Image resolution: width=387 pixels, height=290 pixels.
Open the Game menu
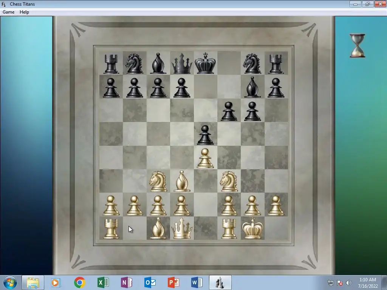(8, 12)
